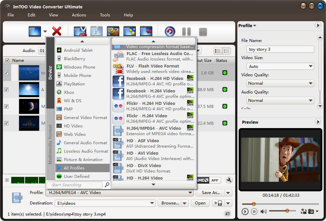
Task: Start conversion with the circular arrow button
Action: click(170, 32)
